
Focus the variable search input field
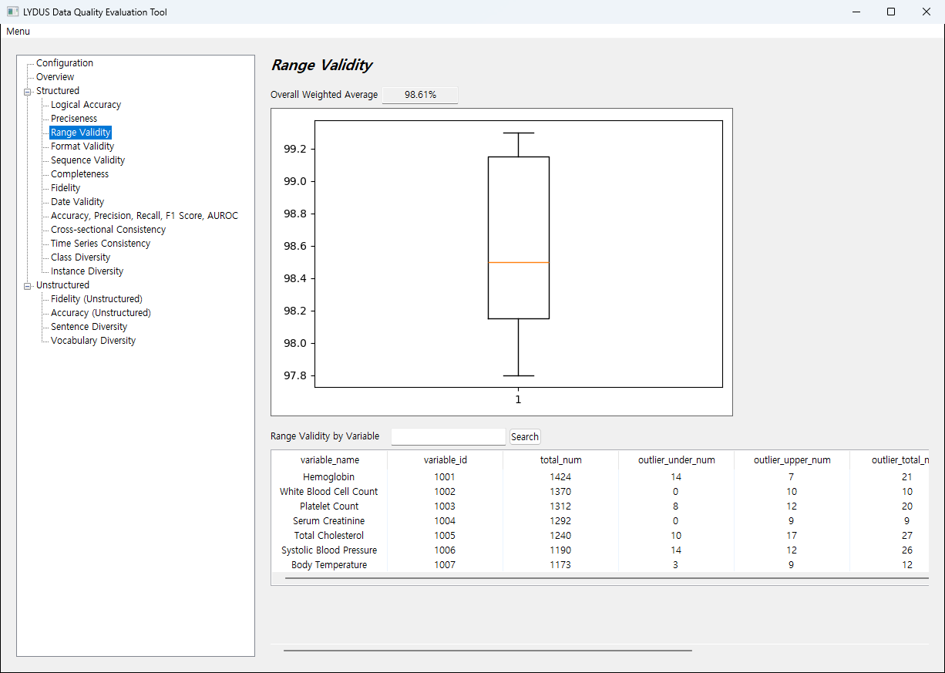point(449,436)
